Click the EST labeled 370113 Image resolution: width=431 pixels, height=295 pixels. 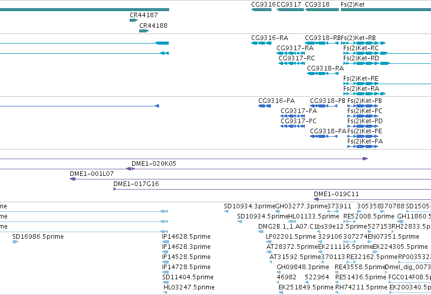click(333, 257)
